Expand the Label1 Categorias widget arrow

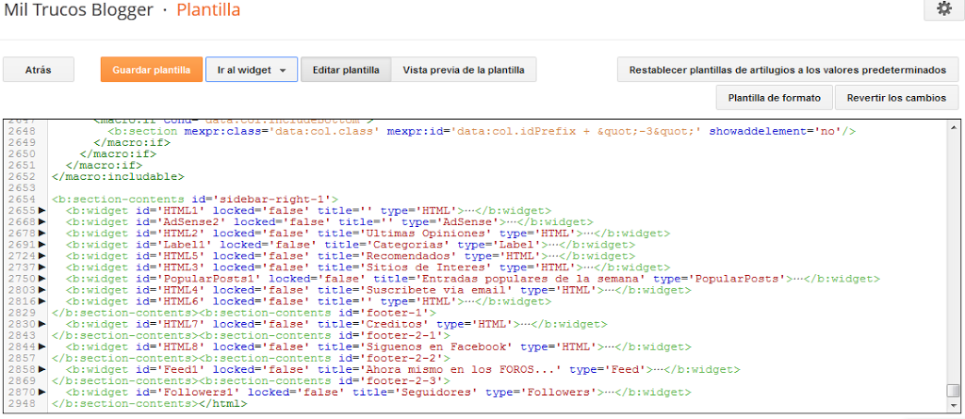click(x=41, y=245)
